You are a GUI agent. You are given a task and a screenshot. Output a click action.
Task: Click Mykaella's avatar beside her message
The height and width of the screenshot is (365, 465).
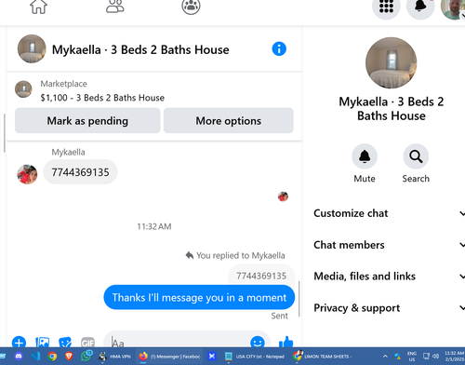coord(27,174)
